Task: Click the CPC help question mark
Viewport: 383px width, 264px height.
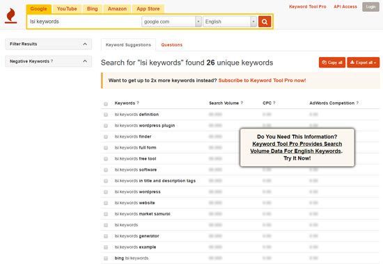Action: 274,103
